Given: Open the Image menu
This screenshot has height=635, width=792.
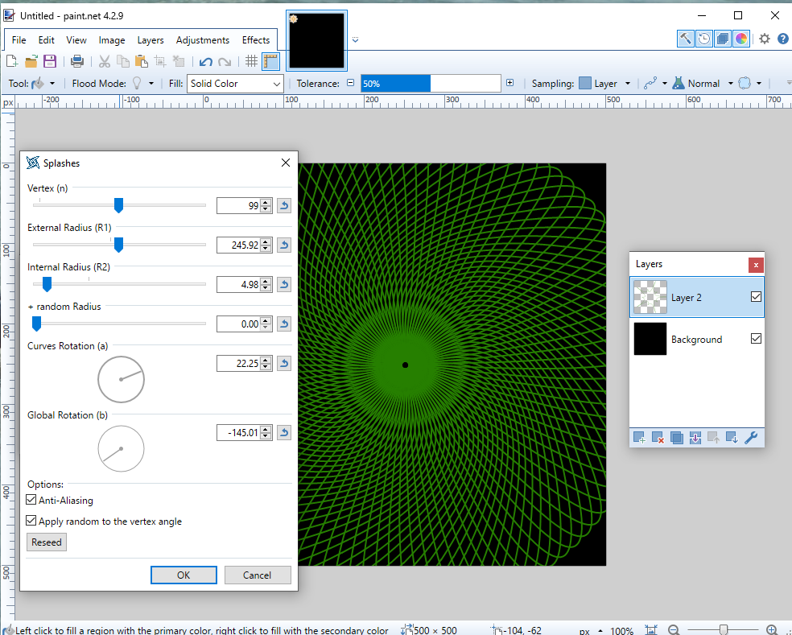Looking at the screenshot, I should 112,40.
